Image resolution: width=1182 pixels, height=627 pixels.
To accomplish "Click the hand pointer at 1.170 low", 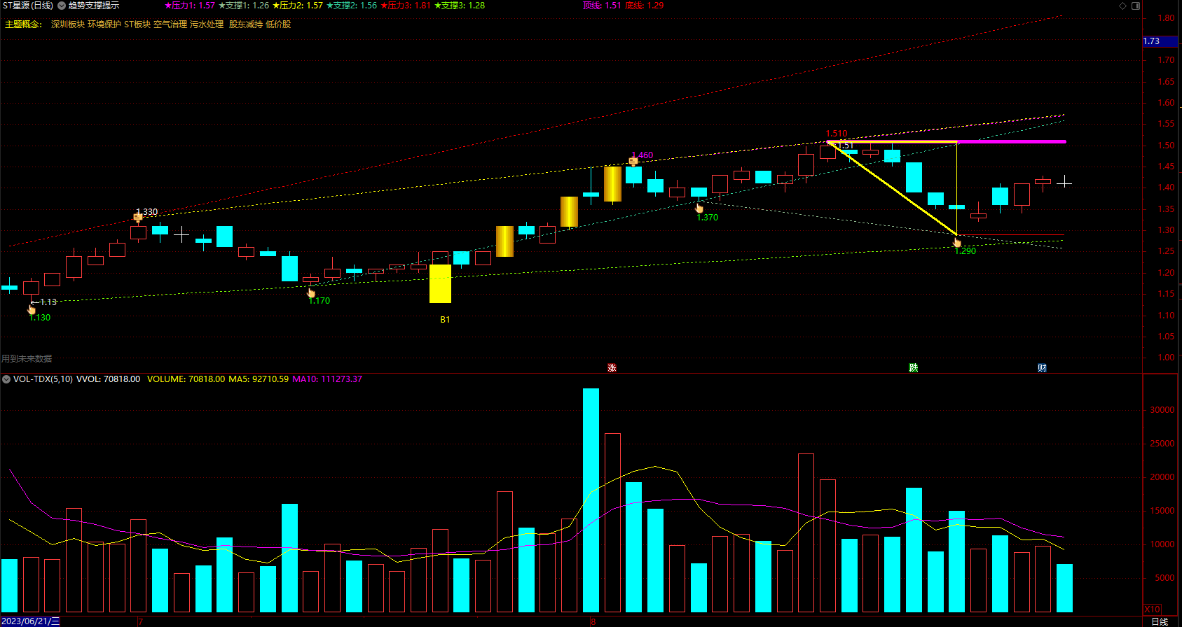I will pyautogui.click(x=311, y=292).
